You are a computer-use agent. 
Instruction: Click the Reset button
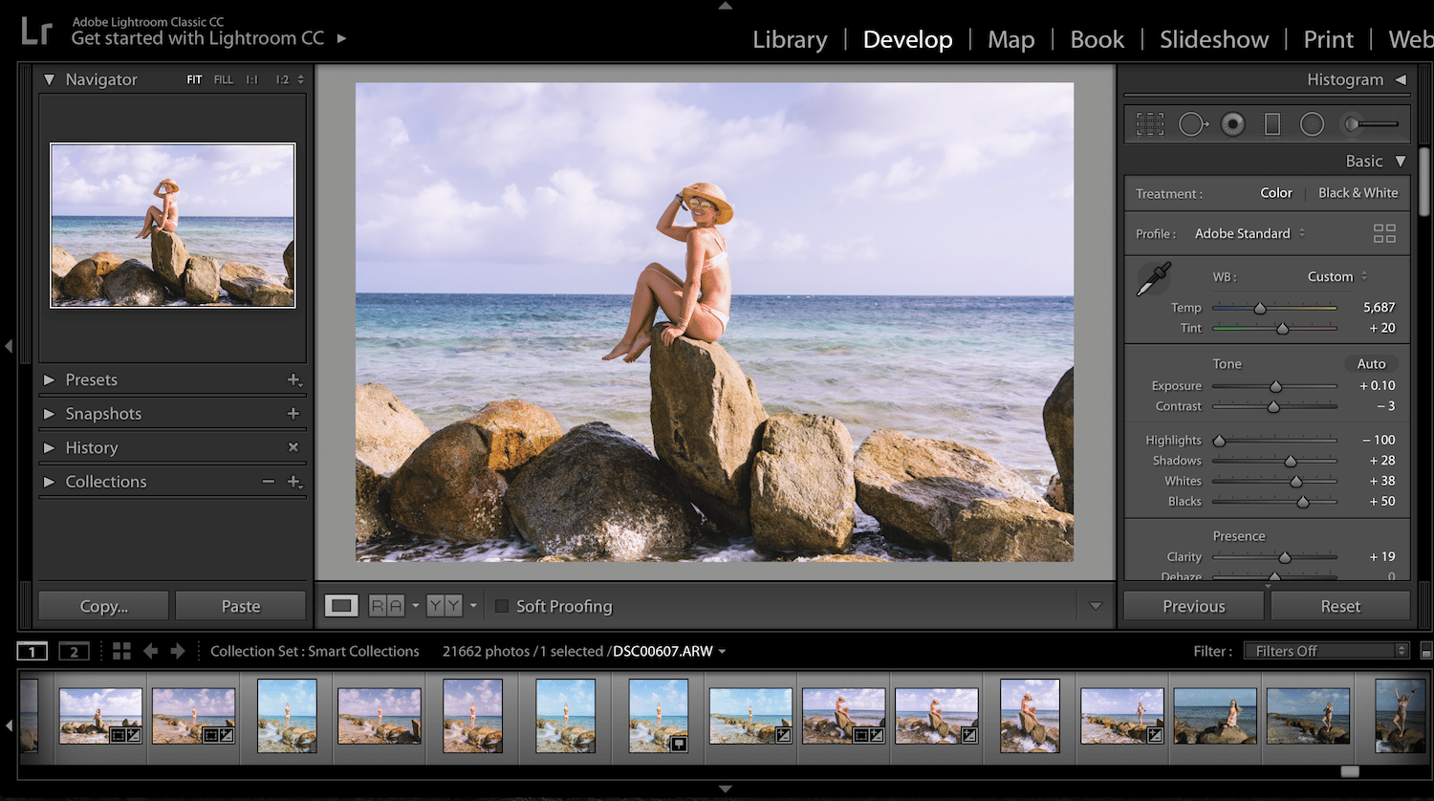point(1340,605)
